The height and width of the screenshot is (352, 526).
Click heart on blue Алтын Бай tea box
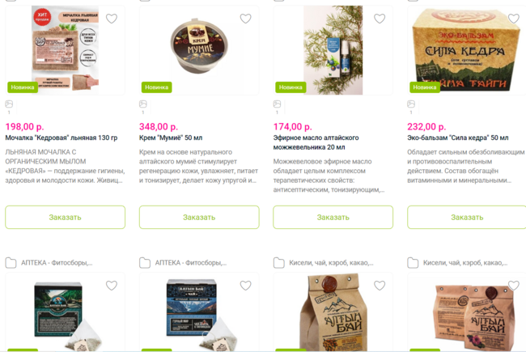pyautogui.click(x=245, y=286)
